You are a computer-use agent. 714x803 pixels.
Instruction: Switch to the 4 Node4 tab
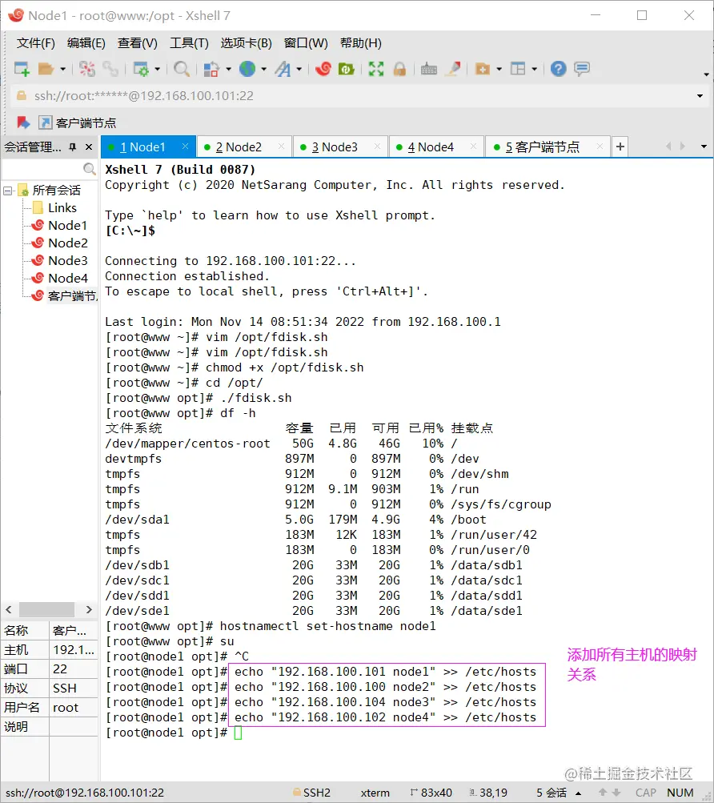coord(436,147)
